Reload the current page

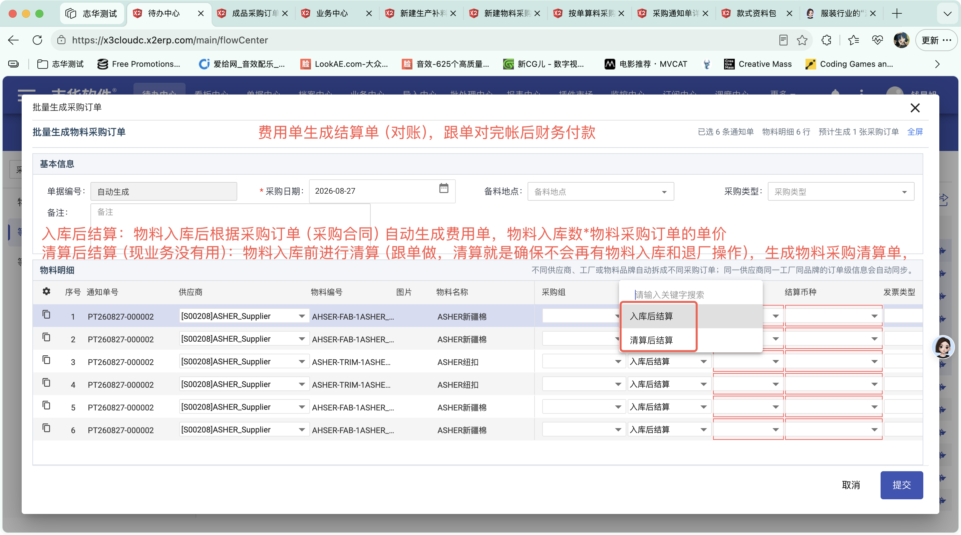click(x=37, y=40)
